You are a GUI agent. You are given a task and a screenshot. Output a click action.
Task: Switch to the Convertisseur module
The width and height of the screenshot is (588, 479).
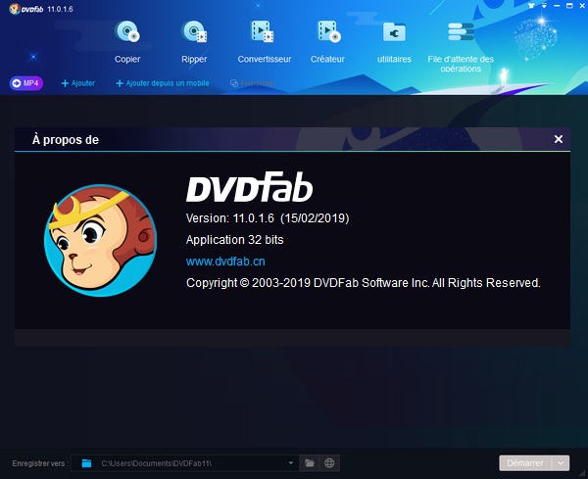(x=265, y=41)
